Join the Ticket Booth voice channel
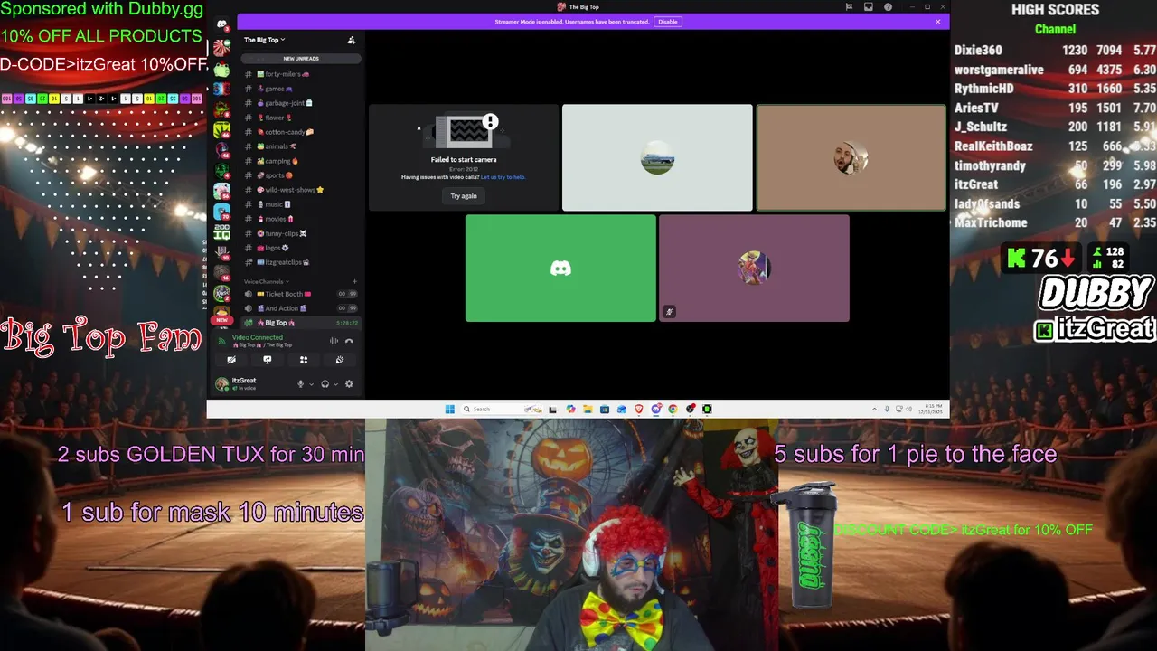1157x651 pixels. [301, 294]
